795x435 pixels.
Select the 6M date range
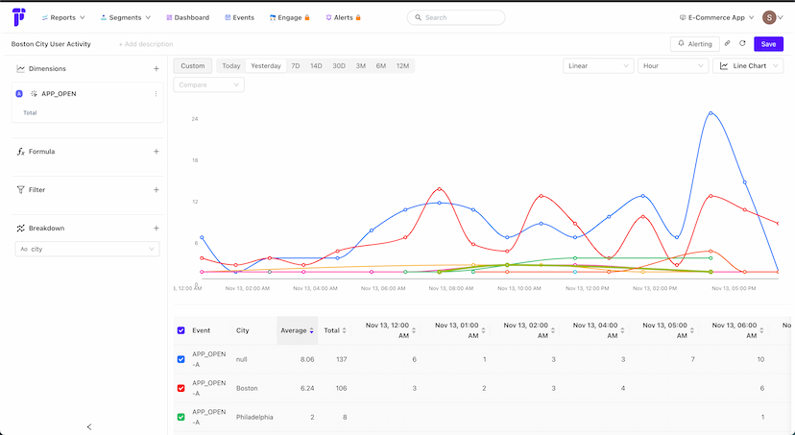[x=381, y=66]
